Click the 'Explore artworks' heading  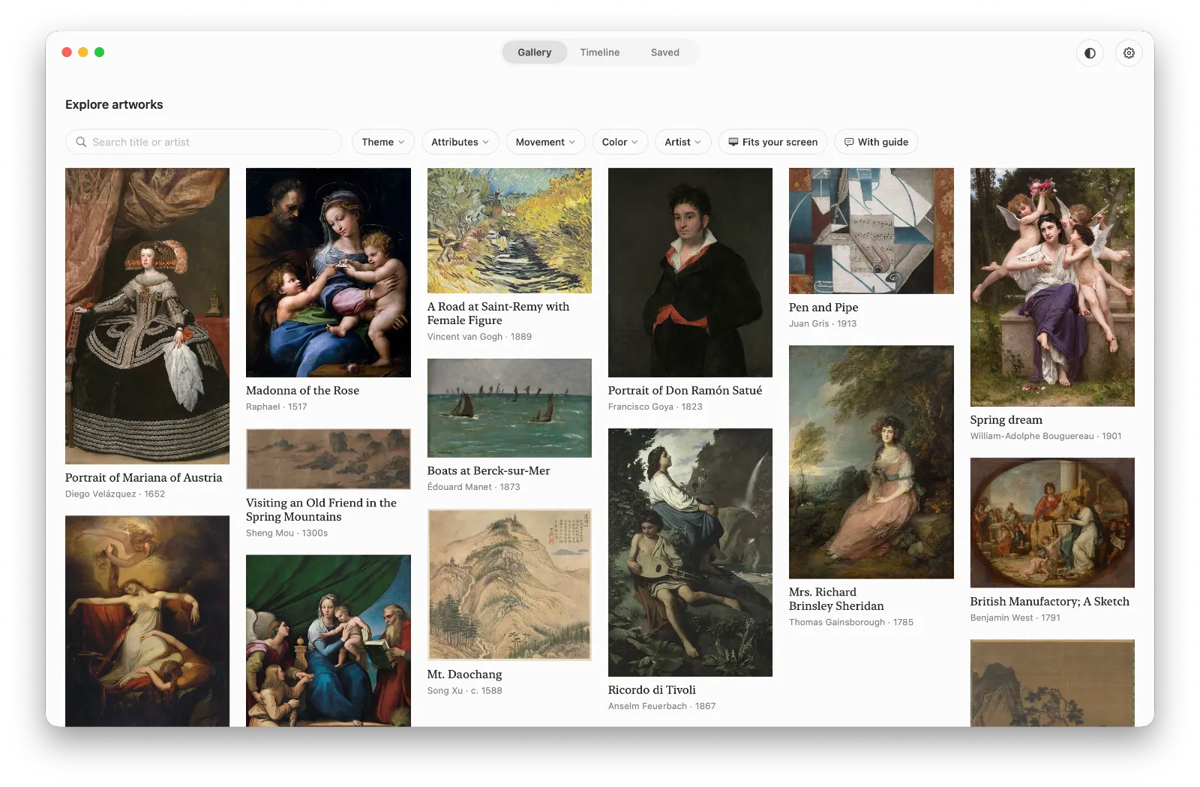click(x=114, y=105)
